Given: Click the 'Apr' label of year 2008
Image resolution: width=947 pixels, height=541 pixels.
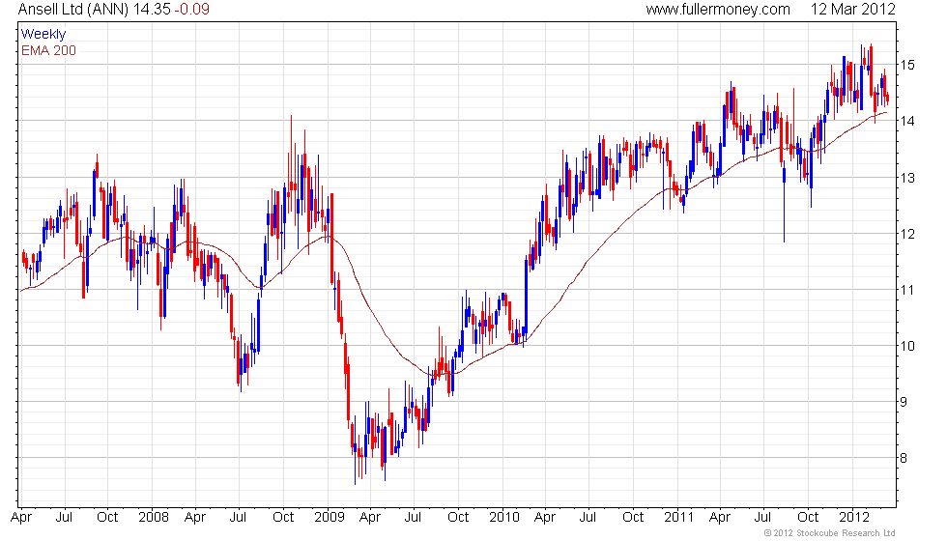Looking at the screenshot, I should pos(195,518).
